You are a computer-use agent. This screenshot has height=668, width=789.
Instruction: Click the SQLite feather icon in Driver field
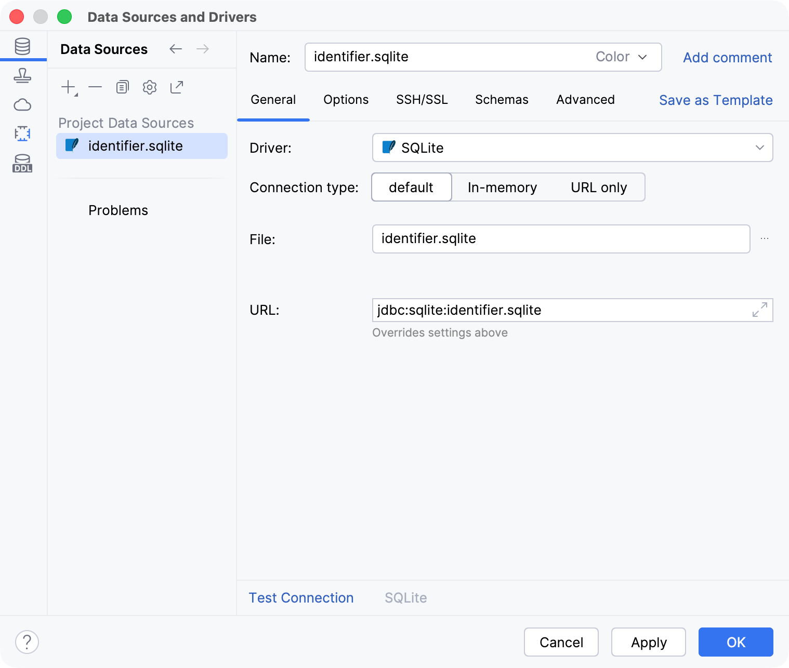pos(389,148)
